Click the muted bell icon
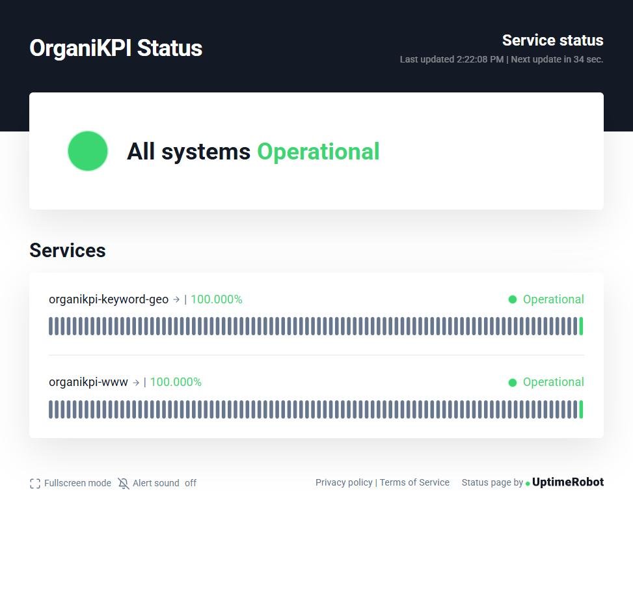The width and height of the screenshot is (633, 593). [x=124, y=484]
